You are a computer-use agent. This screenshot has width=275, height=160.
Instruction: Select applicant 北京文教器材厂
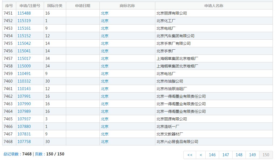click(x=170, y=134)
